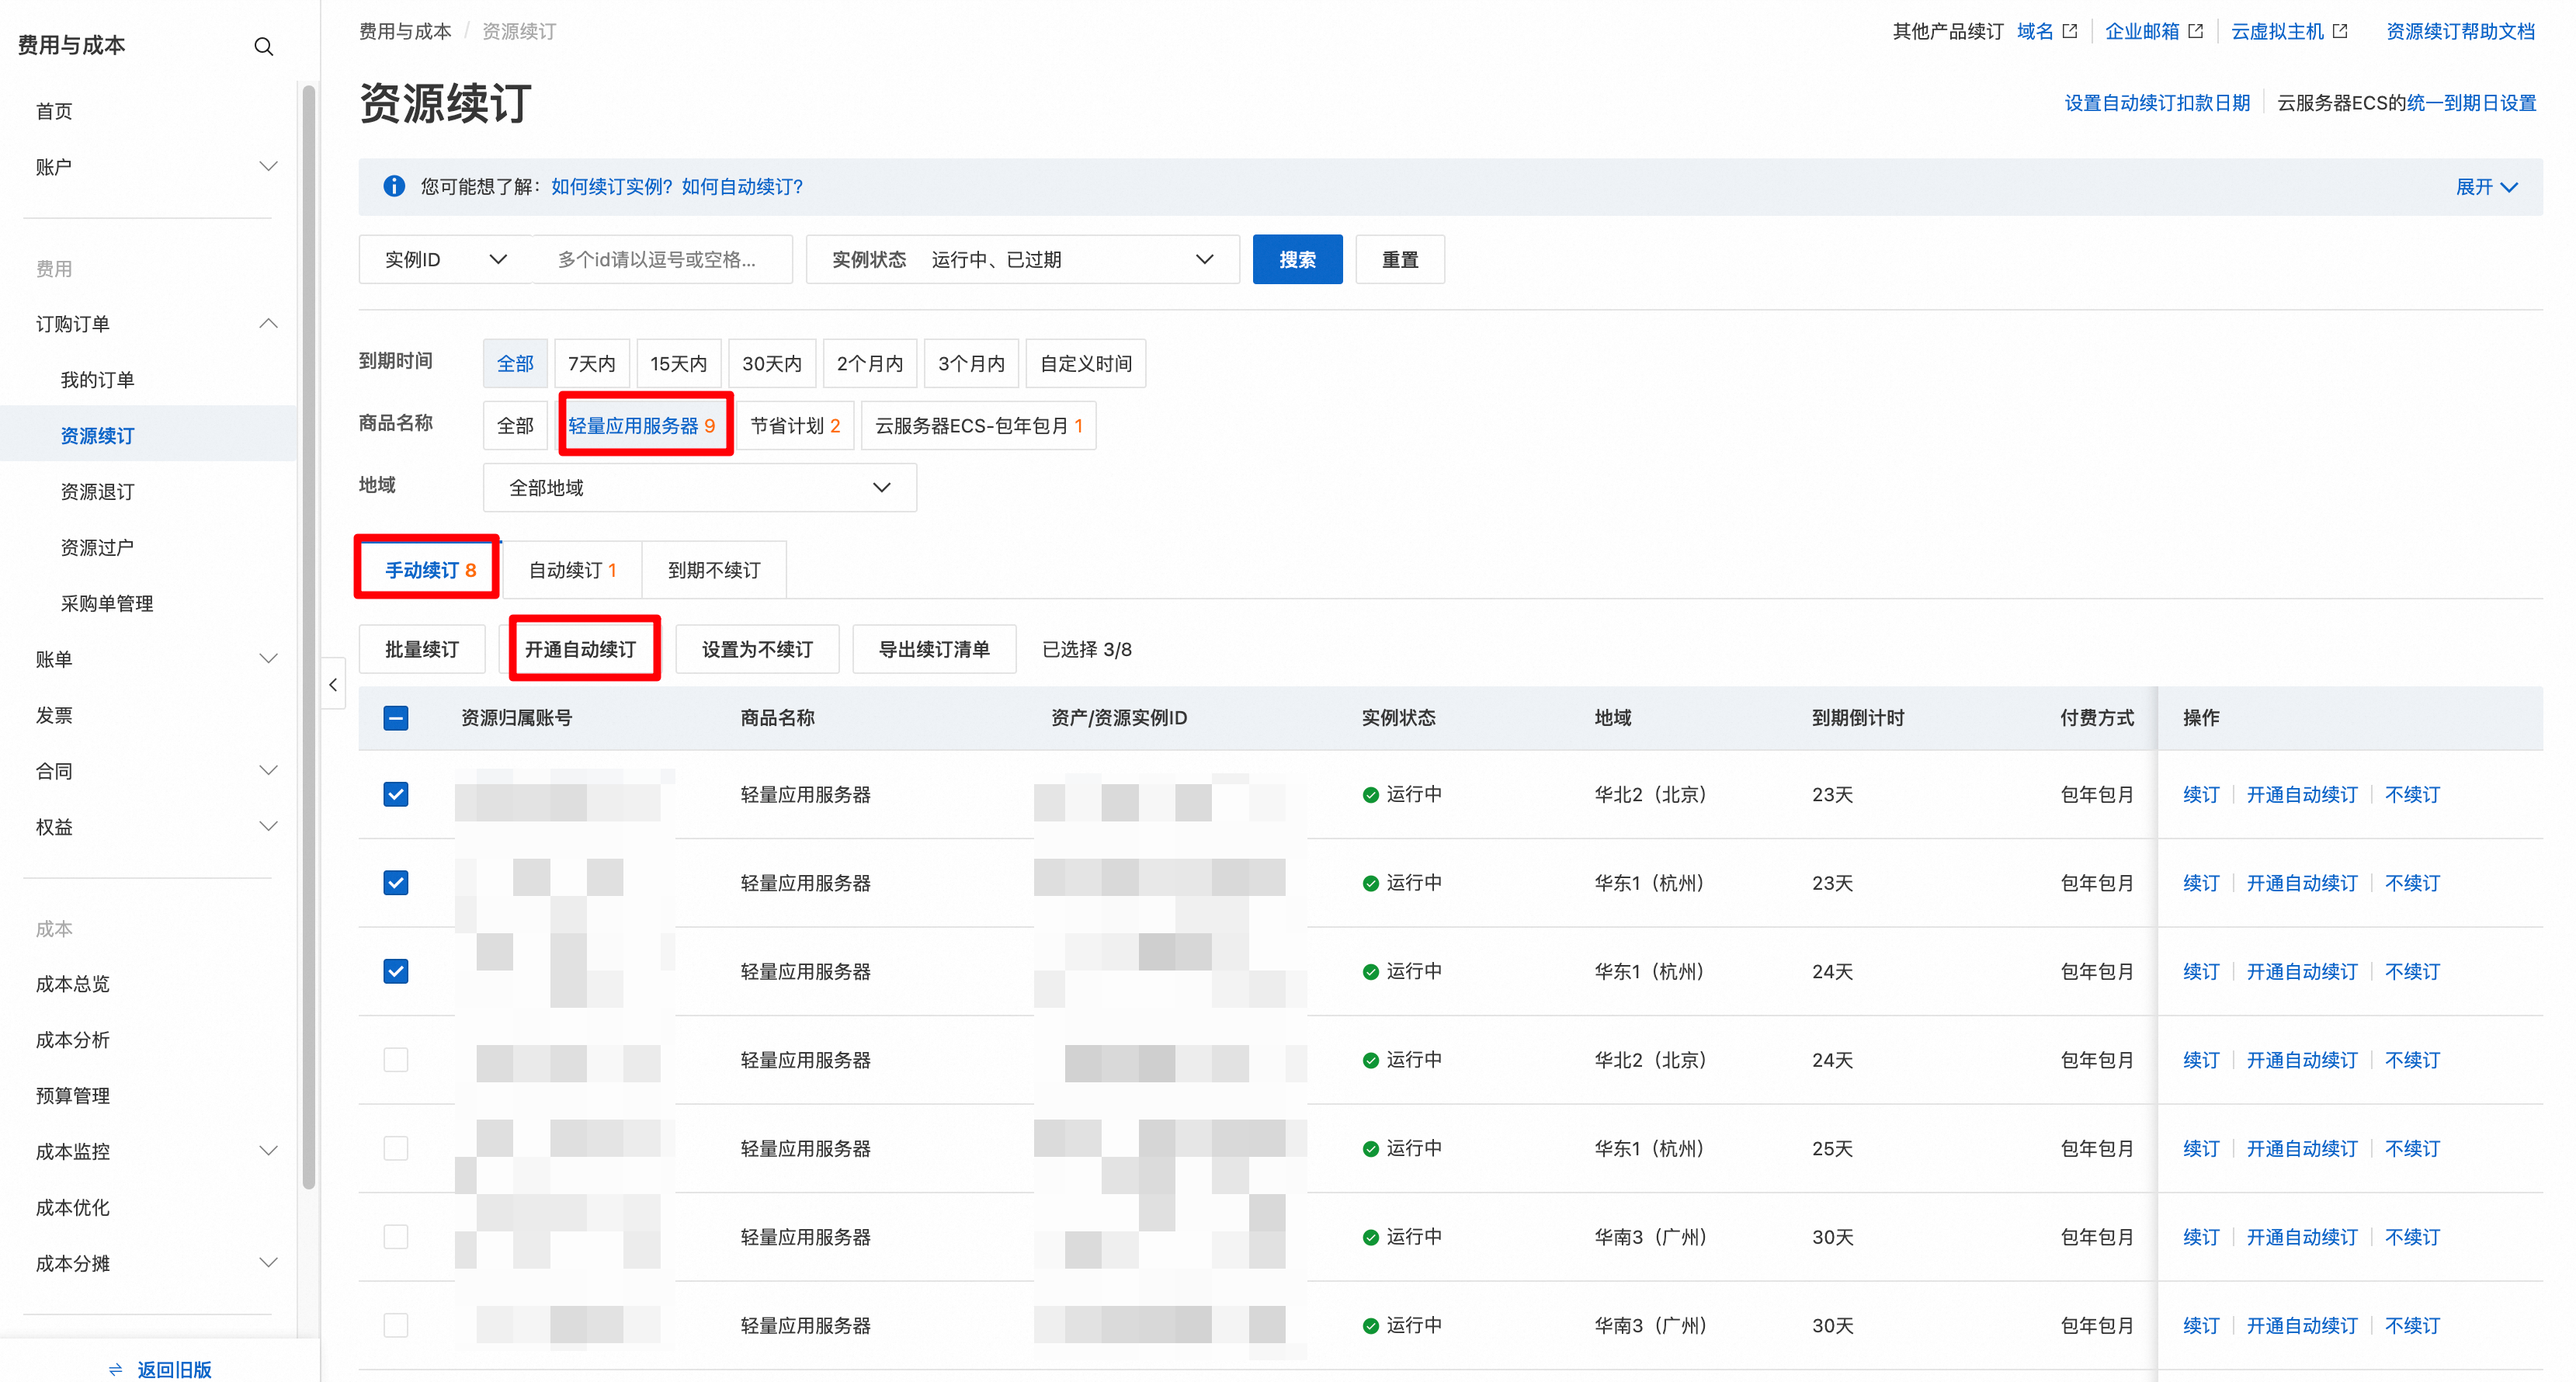Filter expiry time by 7天内
This screenshot has height=1382, width=2576.
[x=592, y=363]
